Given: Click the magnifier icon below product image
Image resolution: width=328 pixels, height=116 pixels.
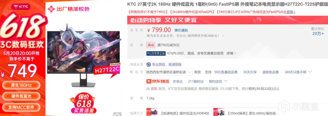Looking at the screenshot, I should pos(118,114).
